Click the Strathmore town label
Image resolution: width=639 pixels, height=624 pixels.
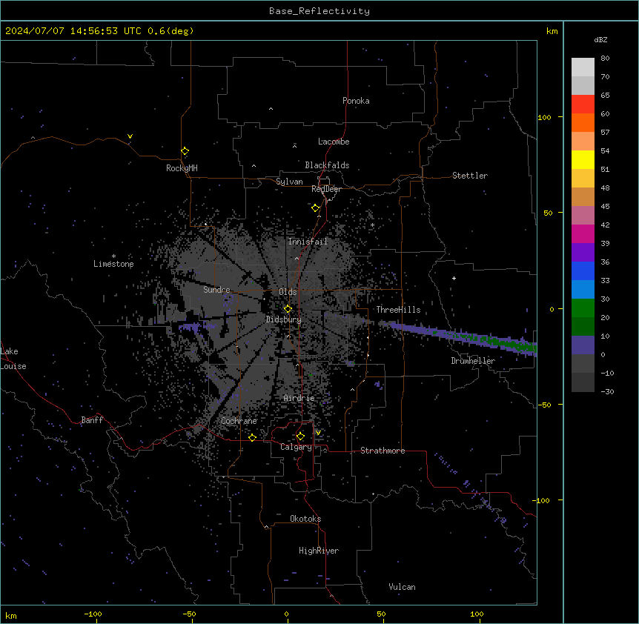[x=383, y=451]
